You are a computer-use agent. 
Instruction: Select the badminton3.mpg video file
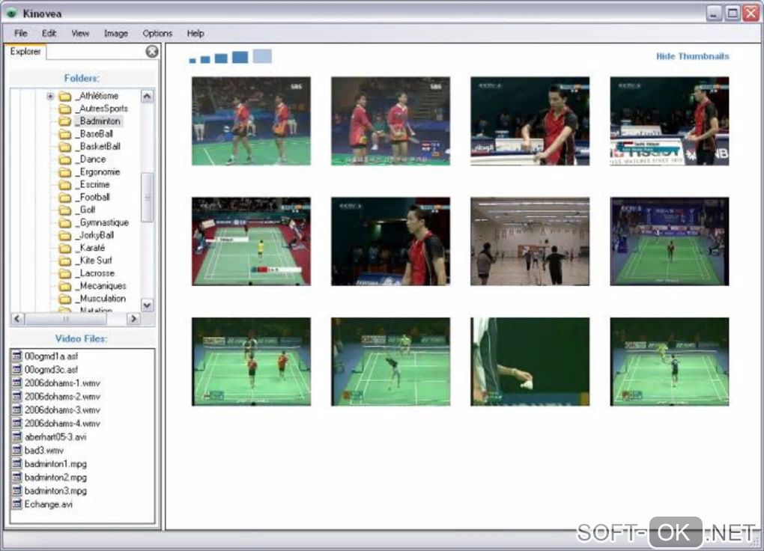tap(55, 490)
